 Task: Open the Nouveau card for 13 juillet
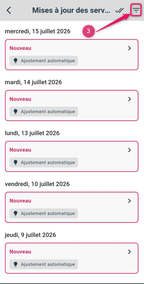(x=72, y=156)
